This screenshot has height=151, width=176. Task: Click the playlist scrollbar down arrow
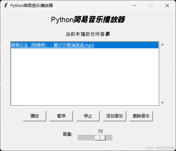click(162, 103)
